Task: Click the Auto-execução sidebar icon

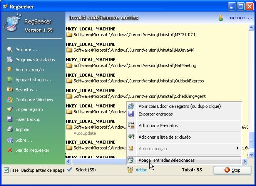Action: point(10,69)
